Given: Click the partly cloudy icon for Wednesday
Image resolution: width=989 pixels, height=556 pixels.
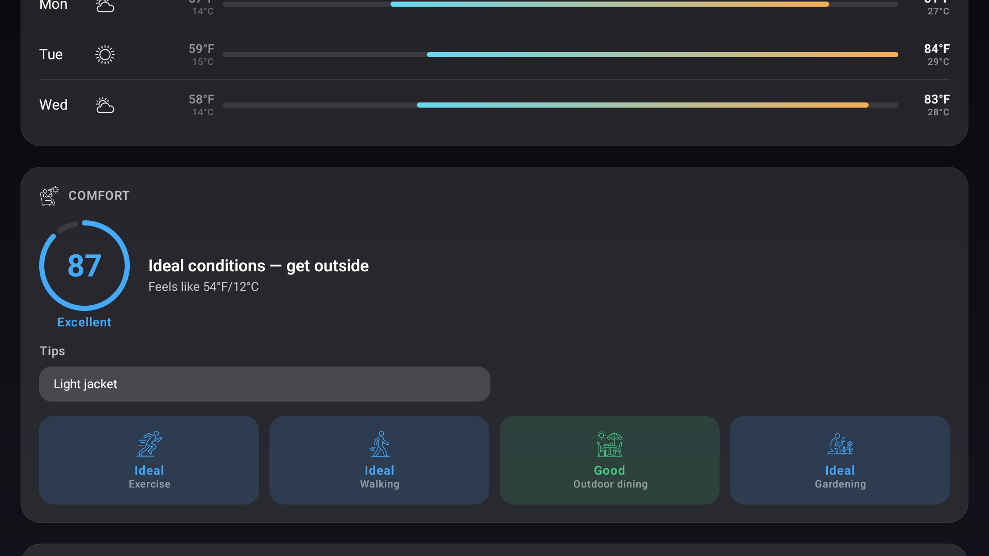Looking at the screenshot, I should coord(105,105).
